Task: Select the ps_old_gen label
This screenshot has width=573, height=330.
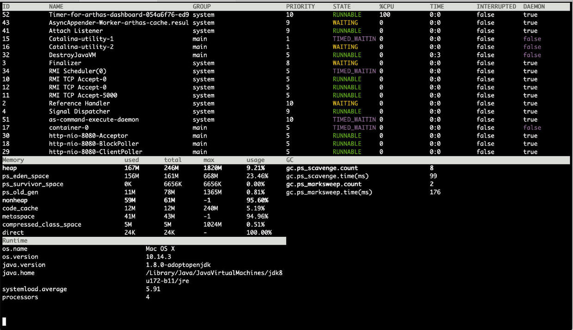Action: point(20,192)
